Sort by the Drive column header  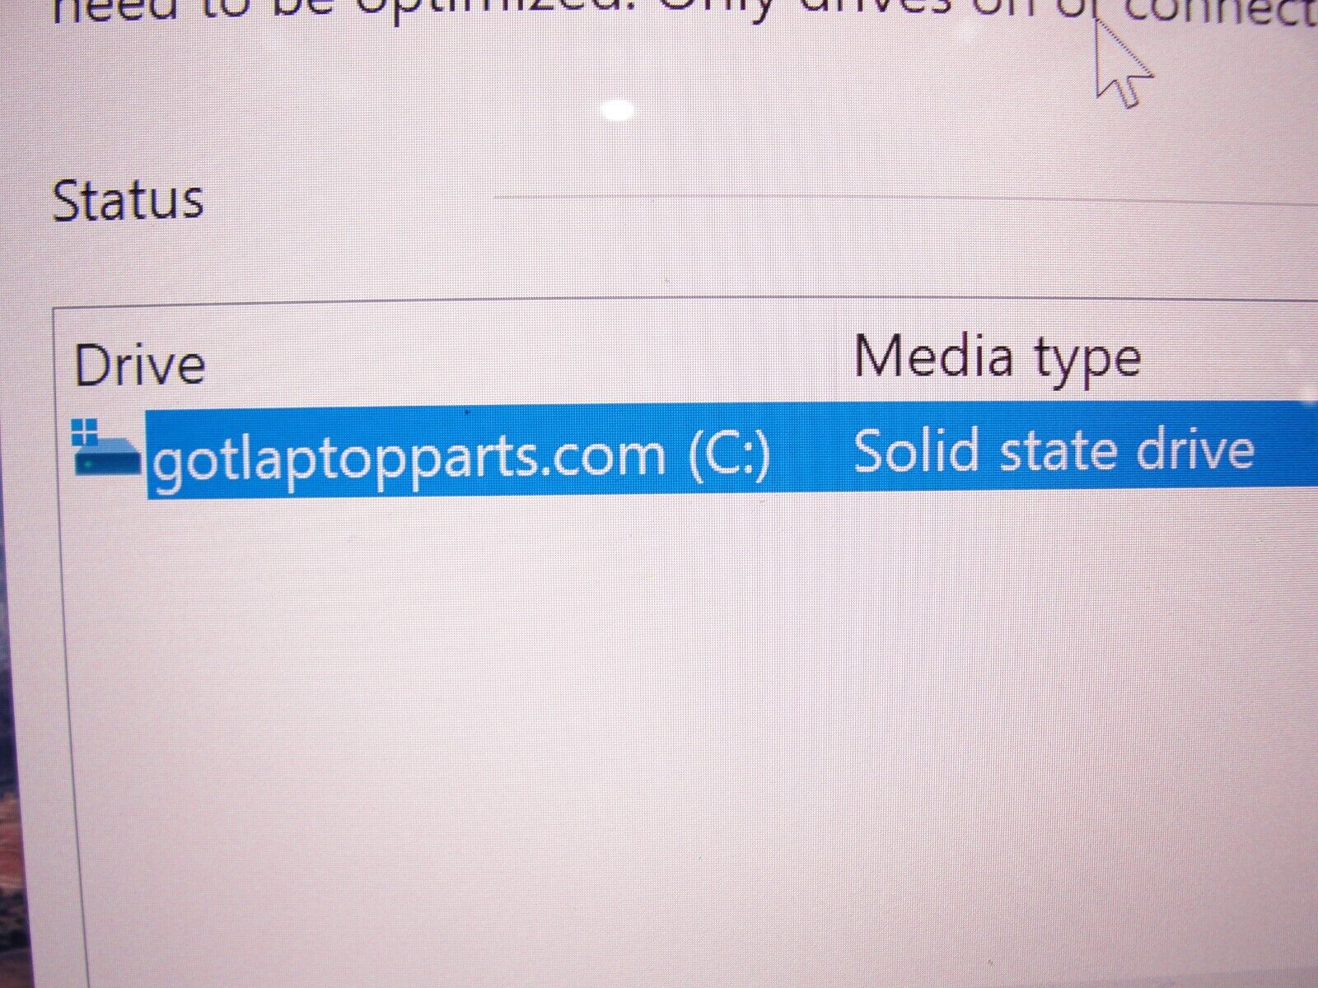pyautogui.click(x=139, y=365)
